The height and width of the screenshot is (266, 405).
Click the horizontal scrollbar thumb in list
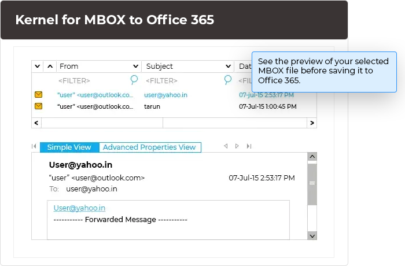[102, 123]
